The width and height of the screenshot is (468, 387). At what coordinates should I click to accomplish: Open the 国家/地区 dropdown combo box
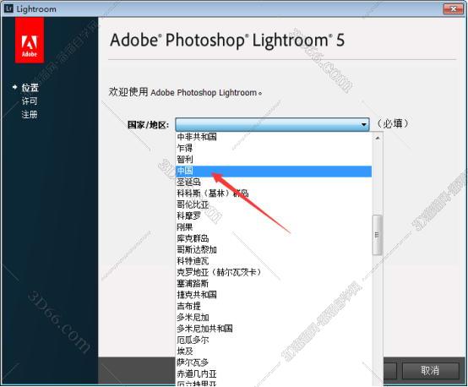[272, 124]
